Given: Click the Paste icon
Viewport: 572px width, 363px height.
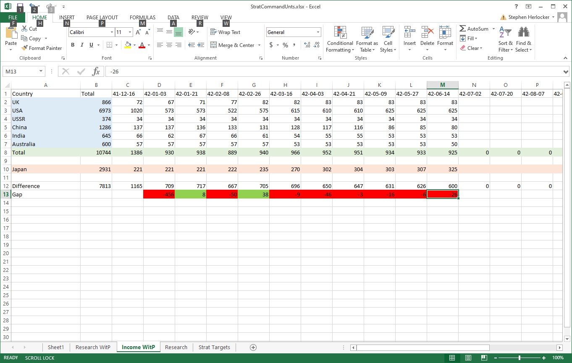Looking at the screenshot, I should [x=11, y=33].
